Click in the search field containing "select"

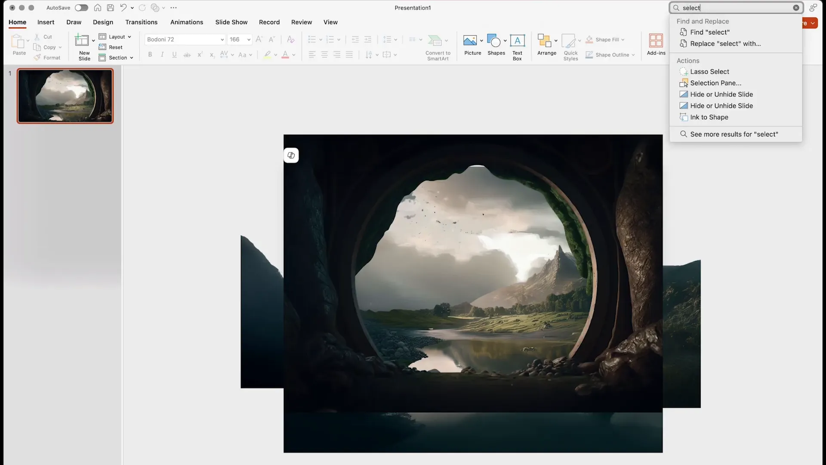click(736, 8)
